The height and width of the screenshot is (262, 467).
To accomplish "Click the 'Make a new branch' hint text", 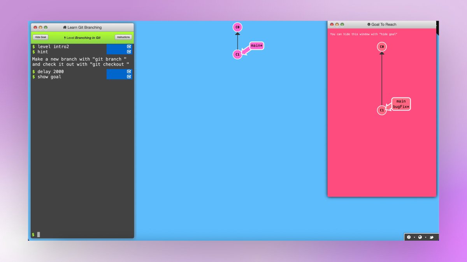I will click(x=81, y=62).
